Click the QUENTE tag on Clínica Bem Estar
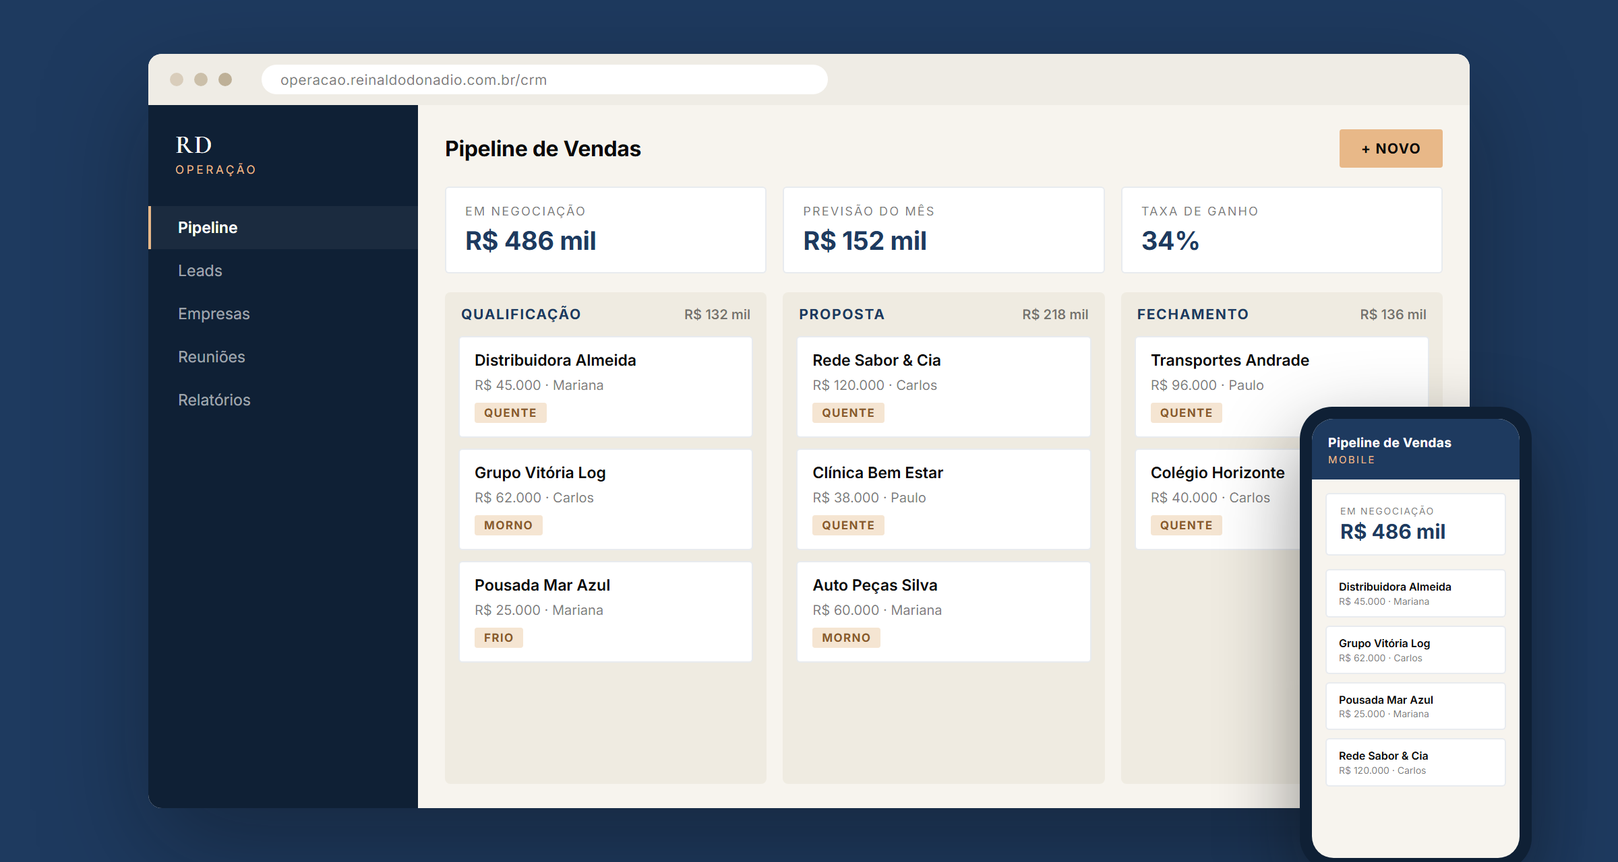This screenshot has width=1618, height=862. click(848, 525)
